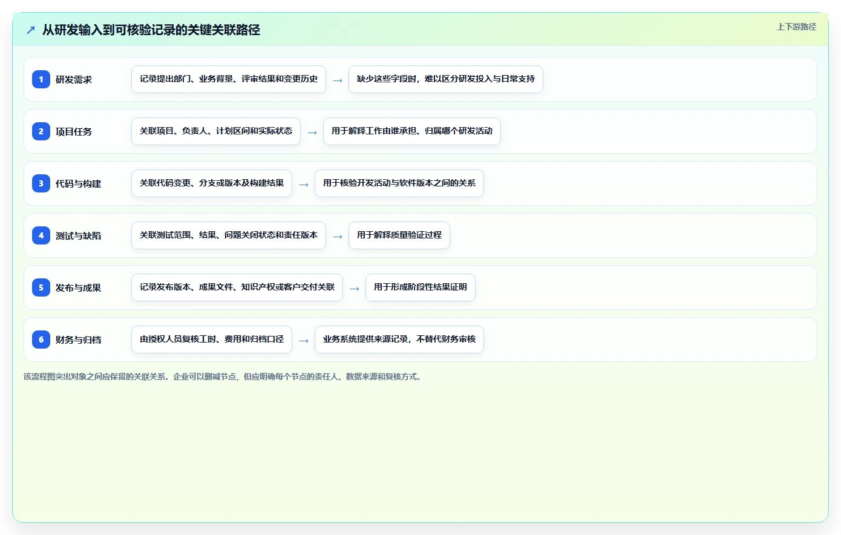Click the box 关联代码变更、分支或版本及构建结果

click(x=212, y=183)
